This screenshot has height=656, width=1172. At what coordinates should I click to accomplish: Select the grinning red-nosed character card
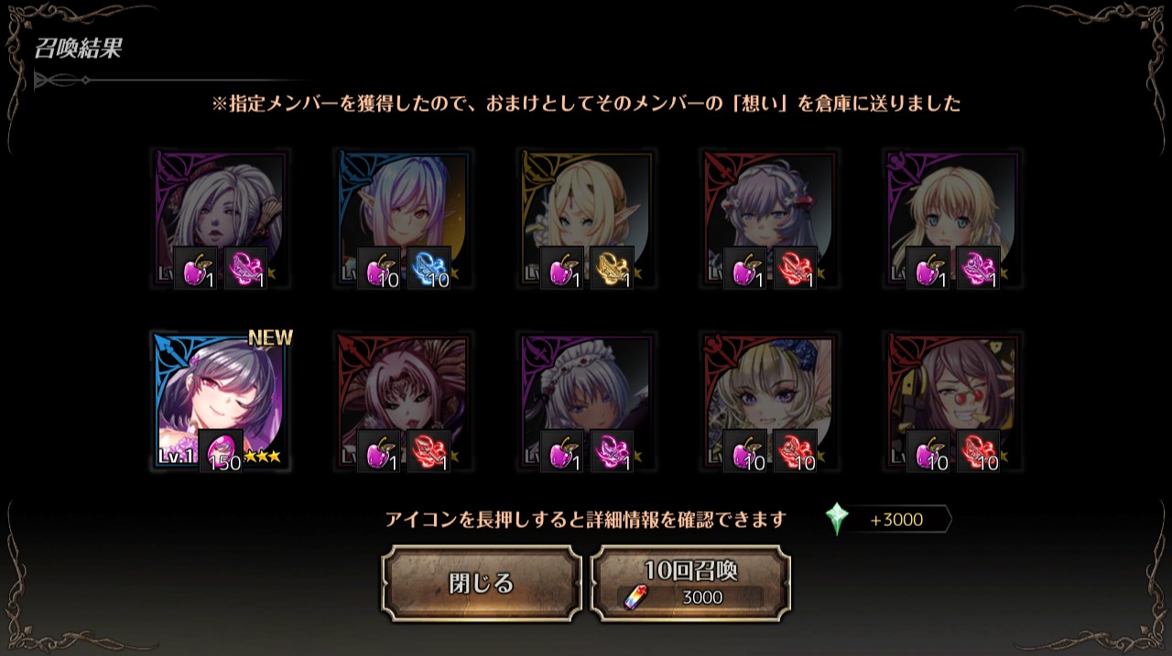click(952, 402)
